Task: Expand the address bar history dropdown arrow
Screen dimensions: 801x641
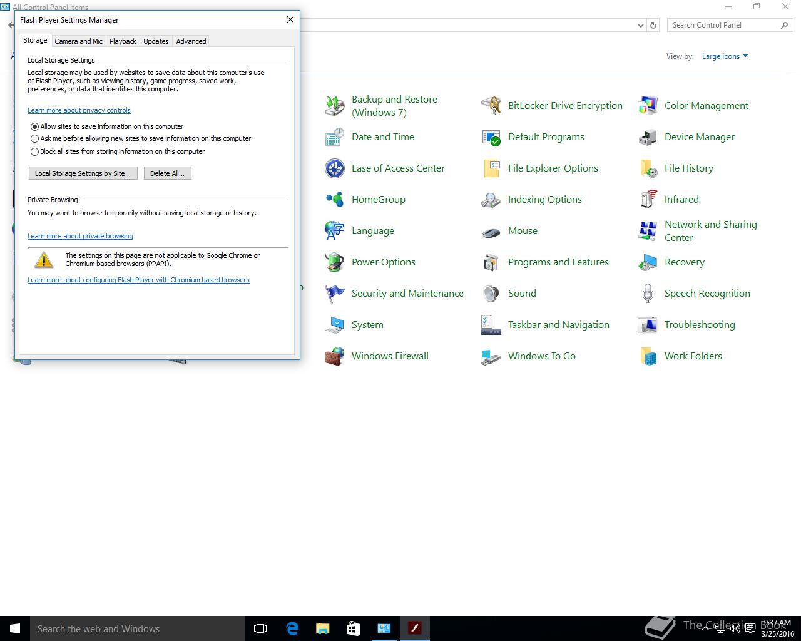Action: coord(640,26)
